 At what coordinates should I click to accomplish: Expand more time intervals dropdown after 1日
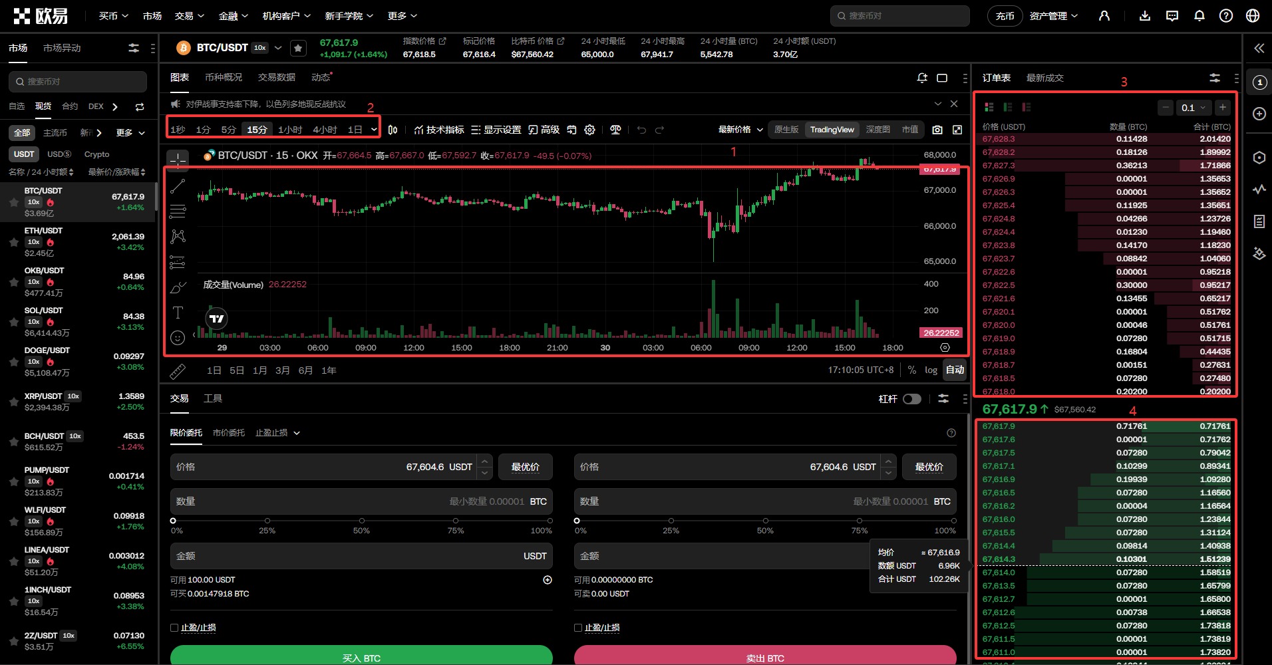pos(374,130)
